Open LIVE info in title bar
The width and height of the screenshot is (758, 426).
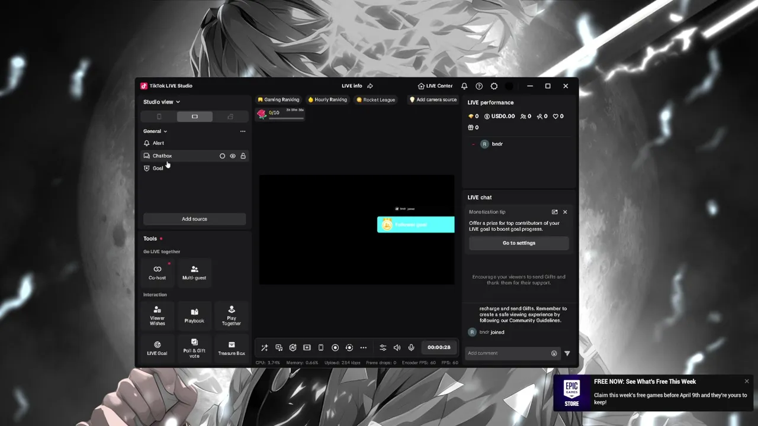point(352,86)
